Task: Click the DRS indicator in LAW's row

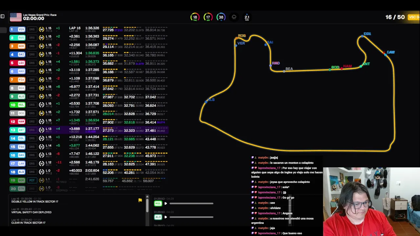Action: [x=32, y=164]
